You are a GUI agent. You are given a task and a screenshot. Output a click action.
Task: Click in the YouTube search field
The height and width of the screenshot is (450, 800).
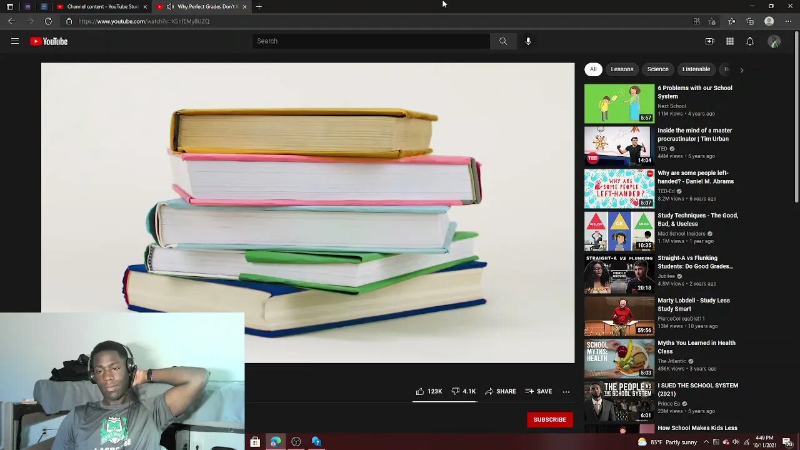[371, 41]
